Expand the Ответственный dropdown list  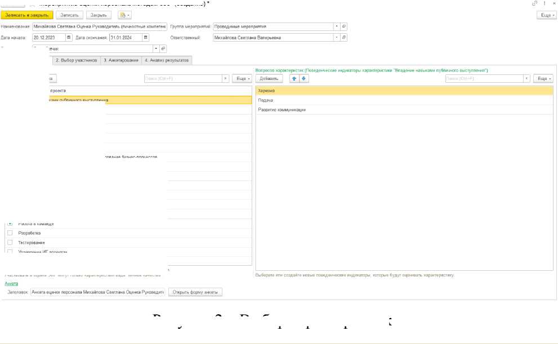click(337, 38)
